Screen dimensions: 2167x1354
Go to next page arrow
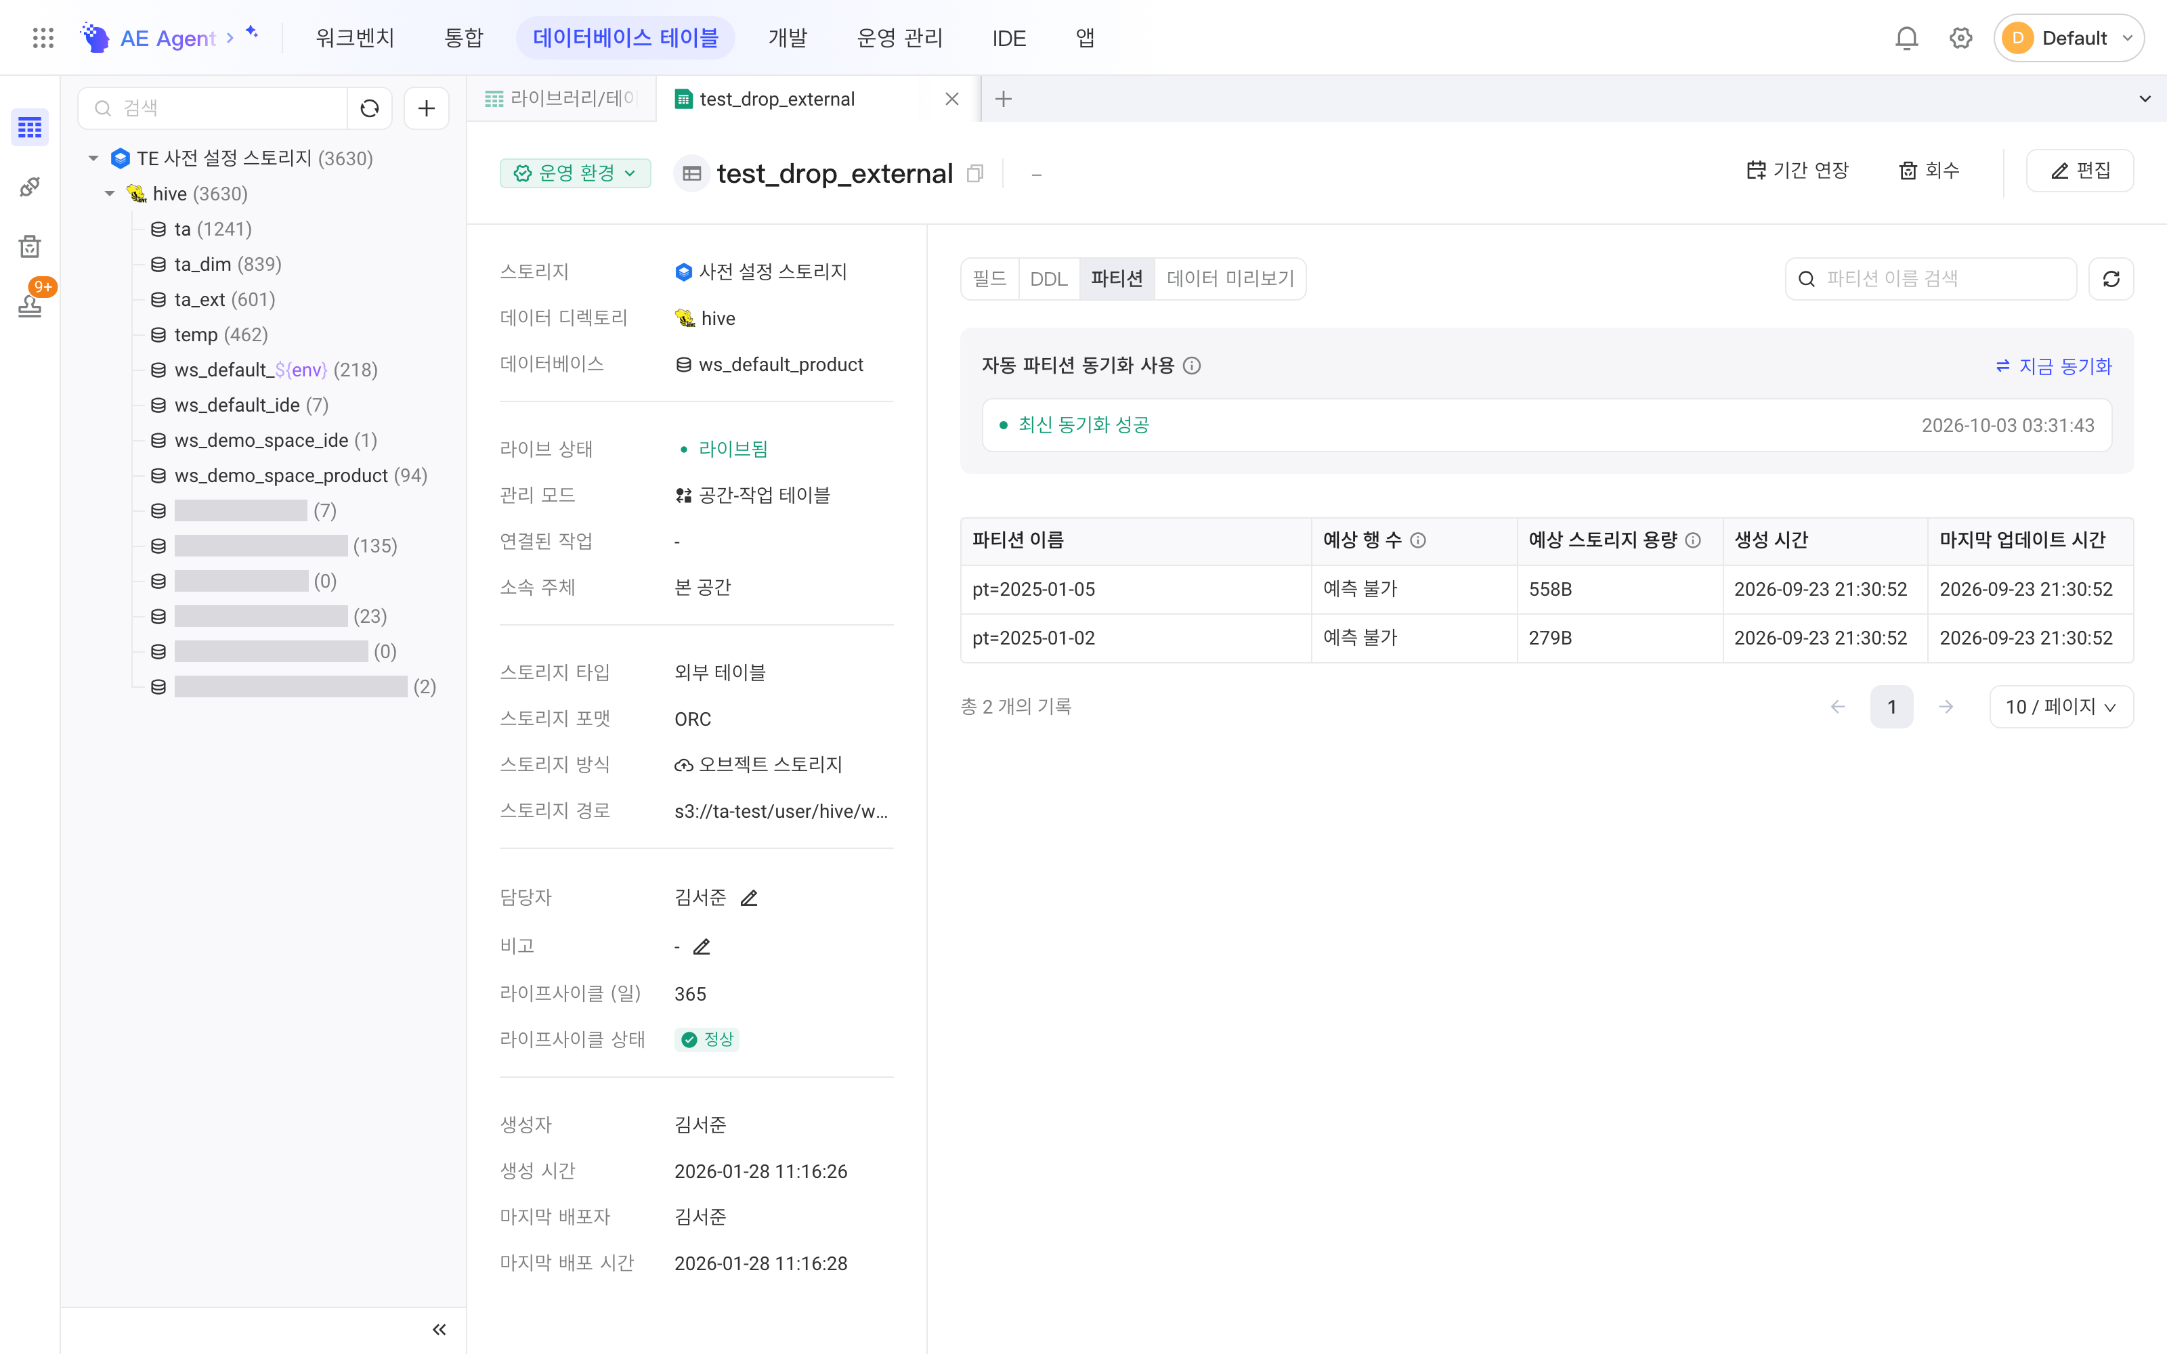click(x=1946, y=707)
